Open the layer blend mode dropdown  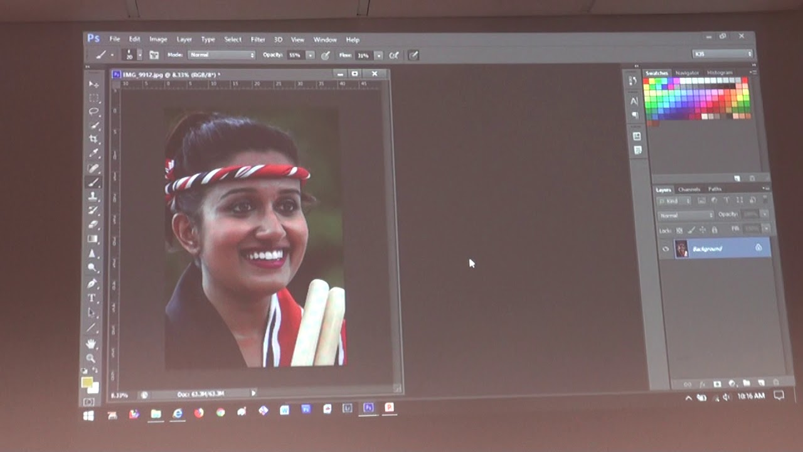[x=685, y=215]
